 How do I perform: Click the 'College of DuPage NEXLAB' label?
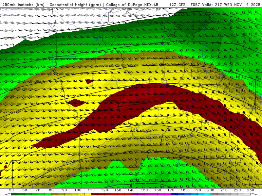(132, 5)
